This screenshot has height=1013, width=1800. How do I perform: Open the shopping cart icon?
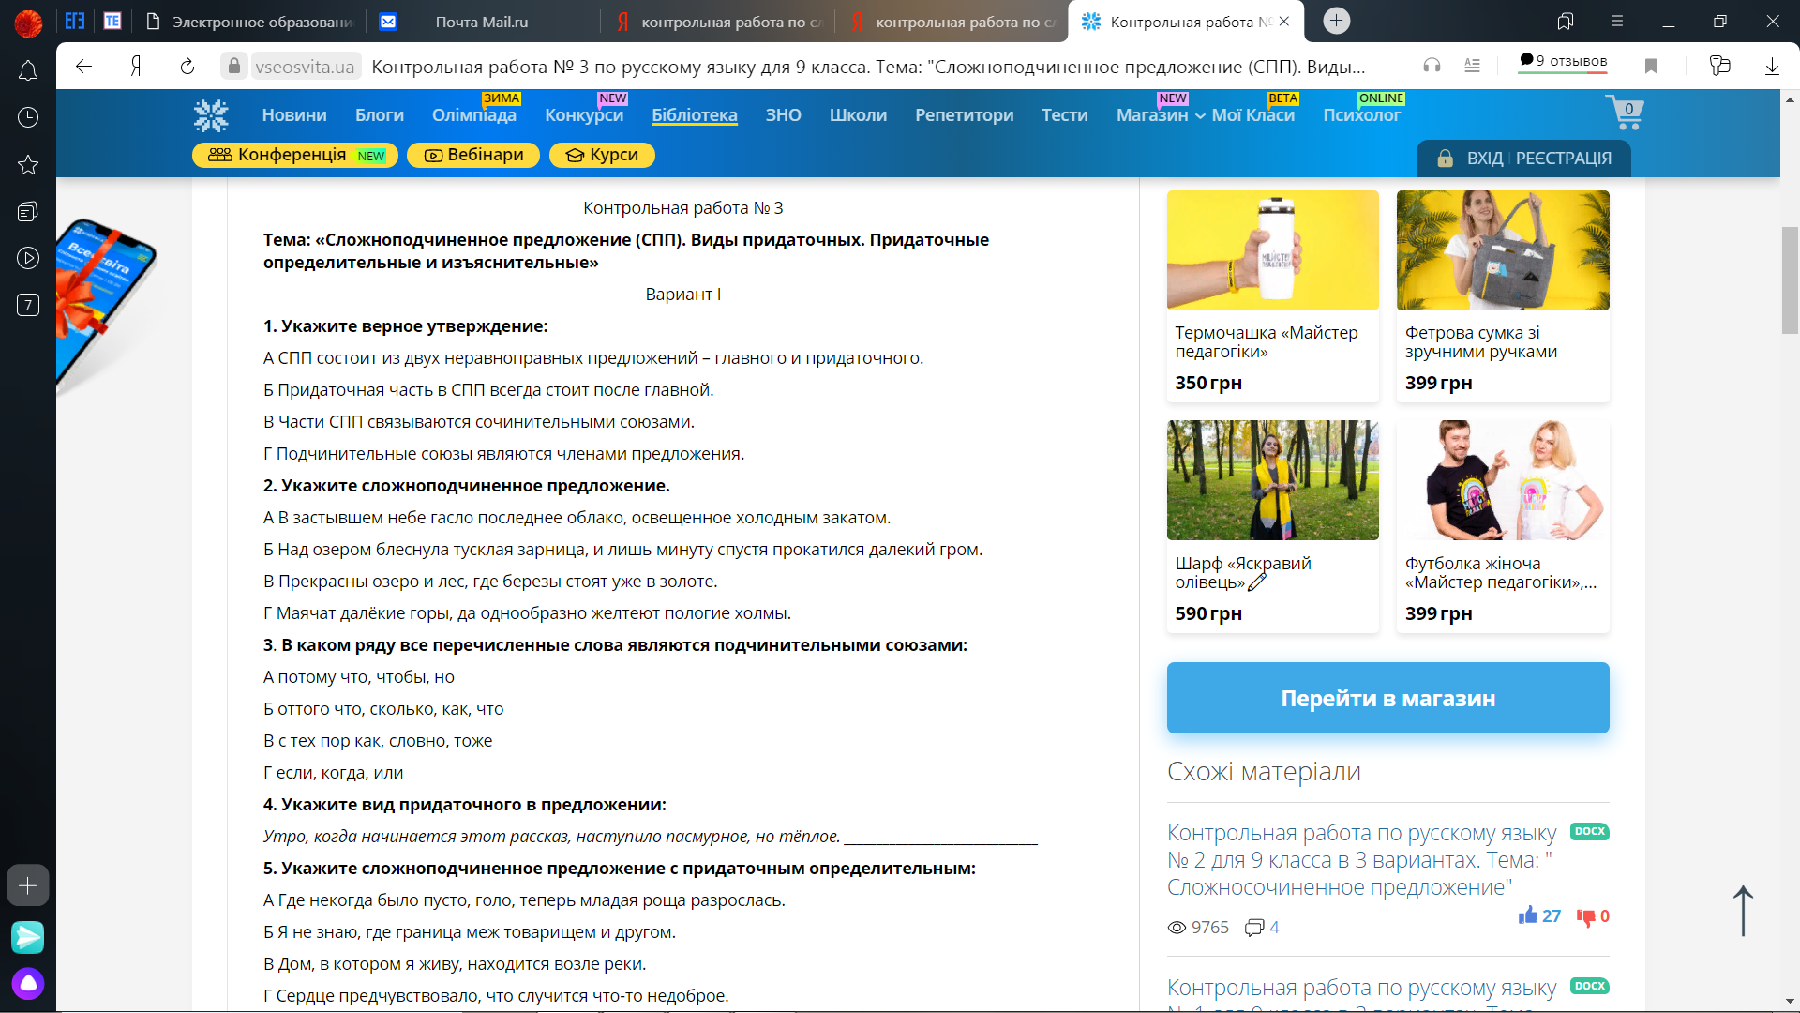click(x=1625, y=113)
